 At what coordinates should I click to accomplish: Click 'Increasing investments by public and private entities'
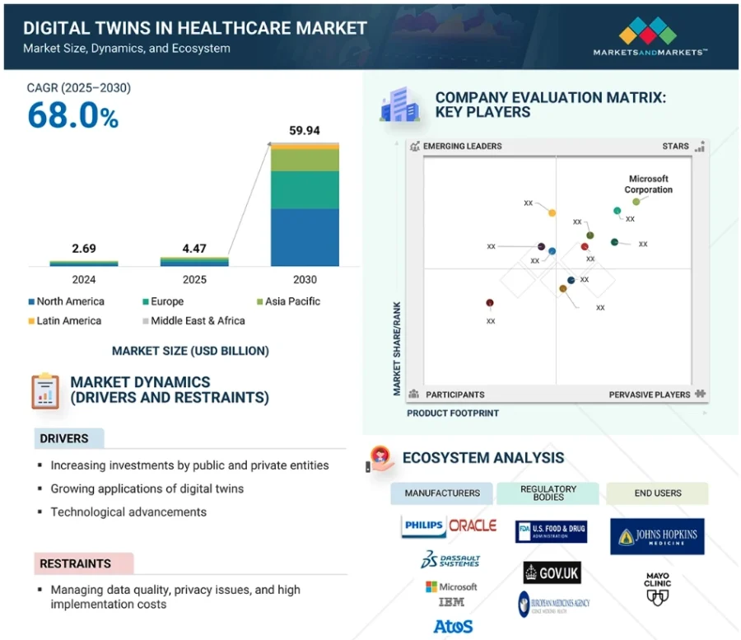pyautogui.click(x=189, y=465)
